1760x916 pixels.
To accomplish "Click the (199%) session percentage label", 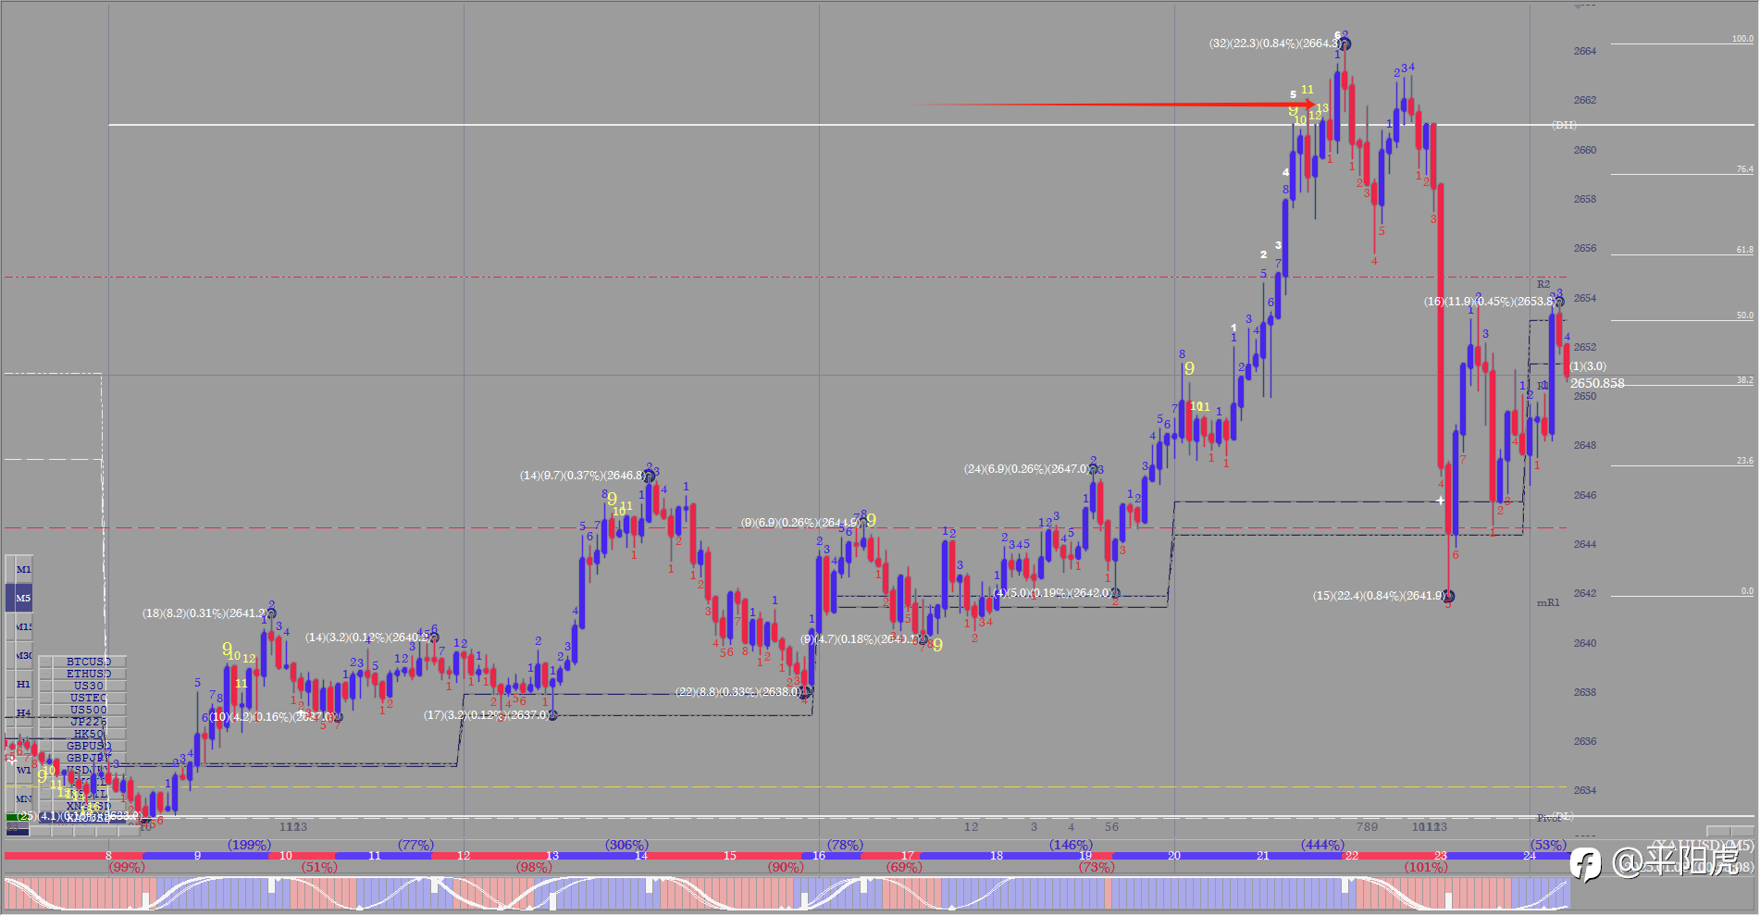I will 249,845.
